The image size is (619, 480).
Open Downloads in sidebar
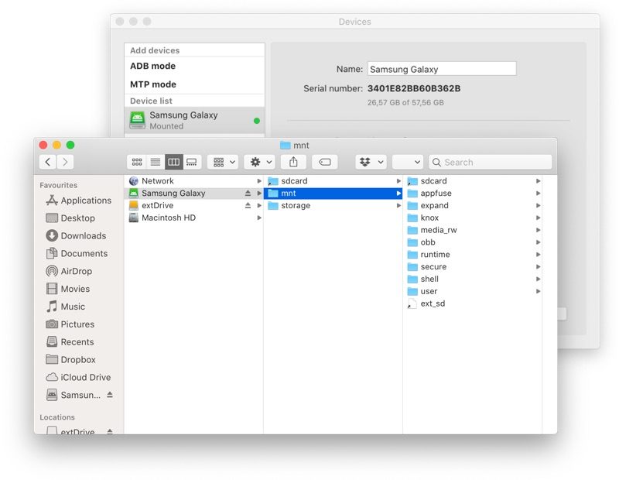point(76,236)
